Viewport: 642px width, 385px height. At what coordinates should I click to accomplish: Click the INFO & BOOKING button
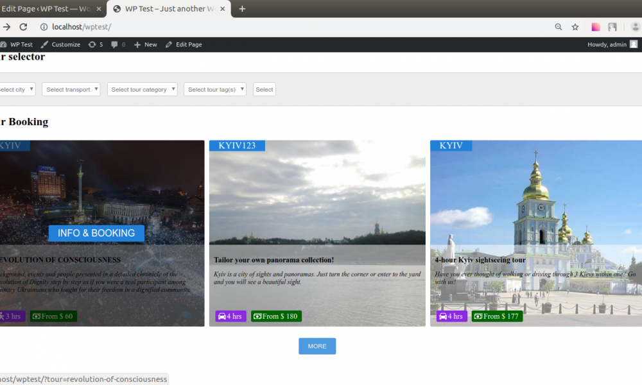tap(96, 234)
